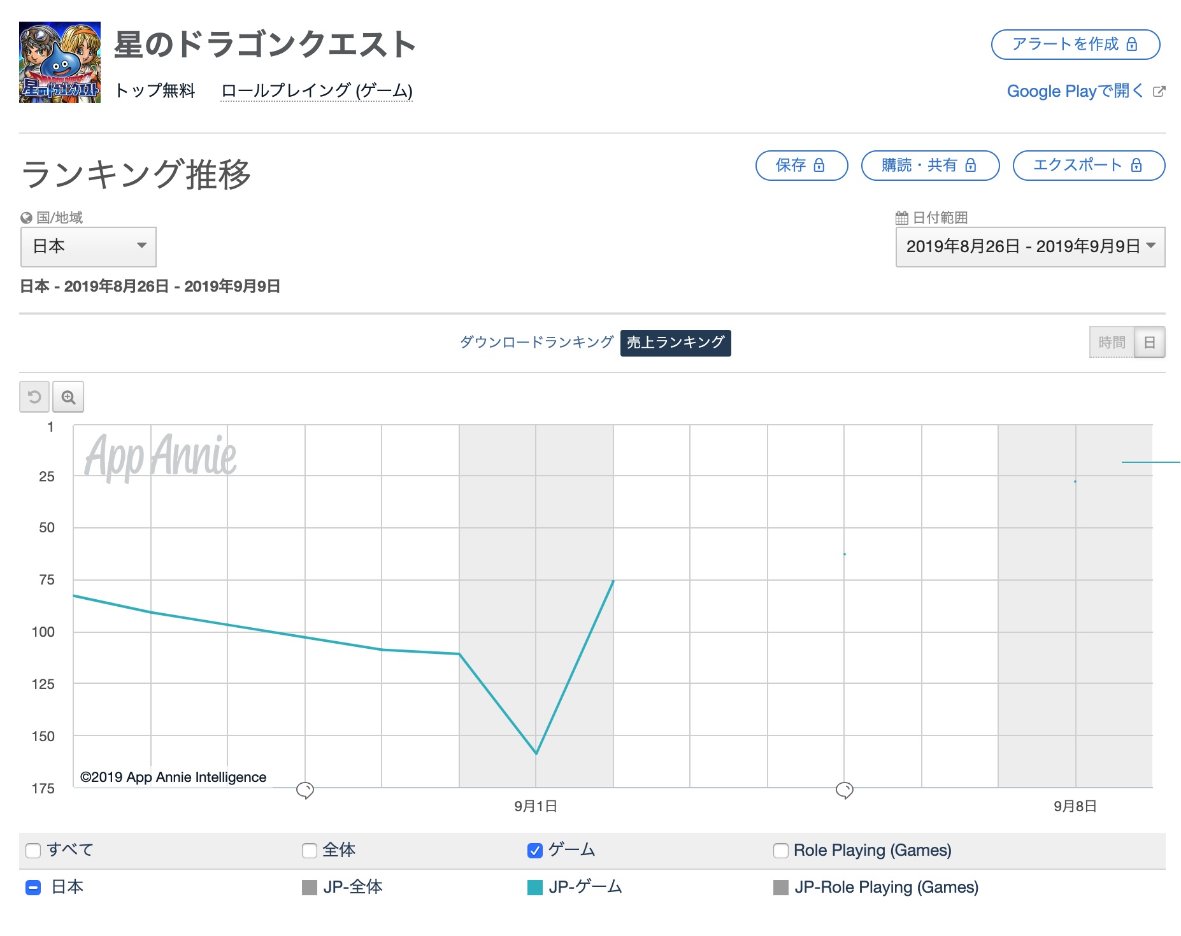Enable the 全体 checkbox
This screenshot has height=936, width=1181.
click(x=310, y=851)
